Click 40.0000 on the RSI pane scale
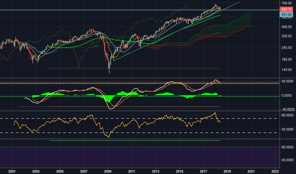 click(x=287, y=129)
